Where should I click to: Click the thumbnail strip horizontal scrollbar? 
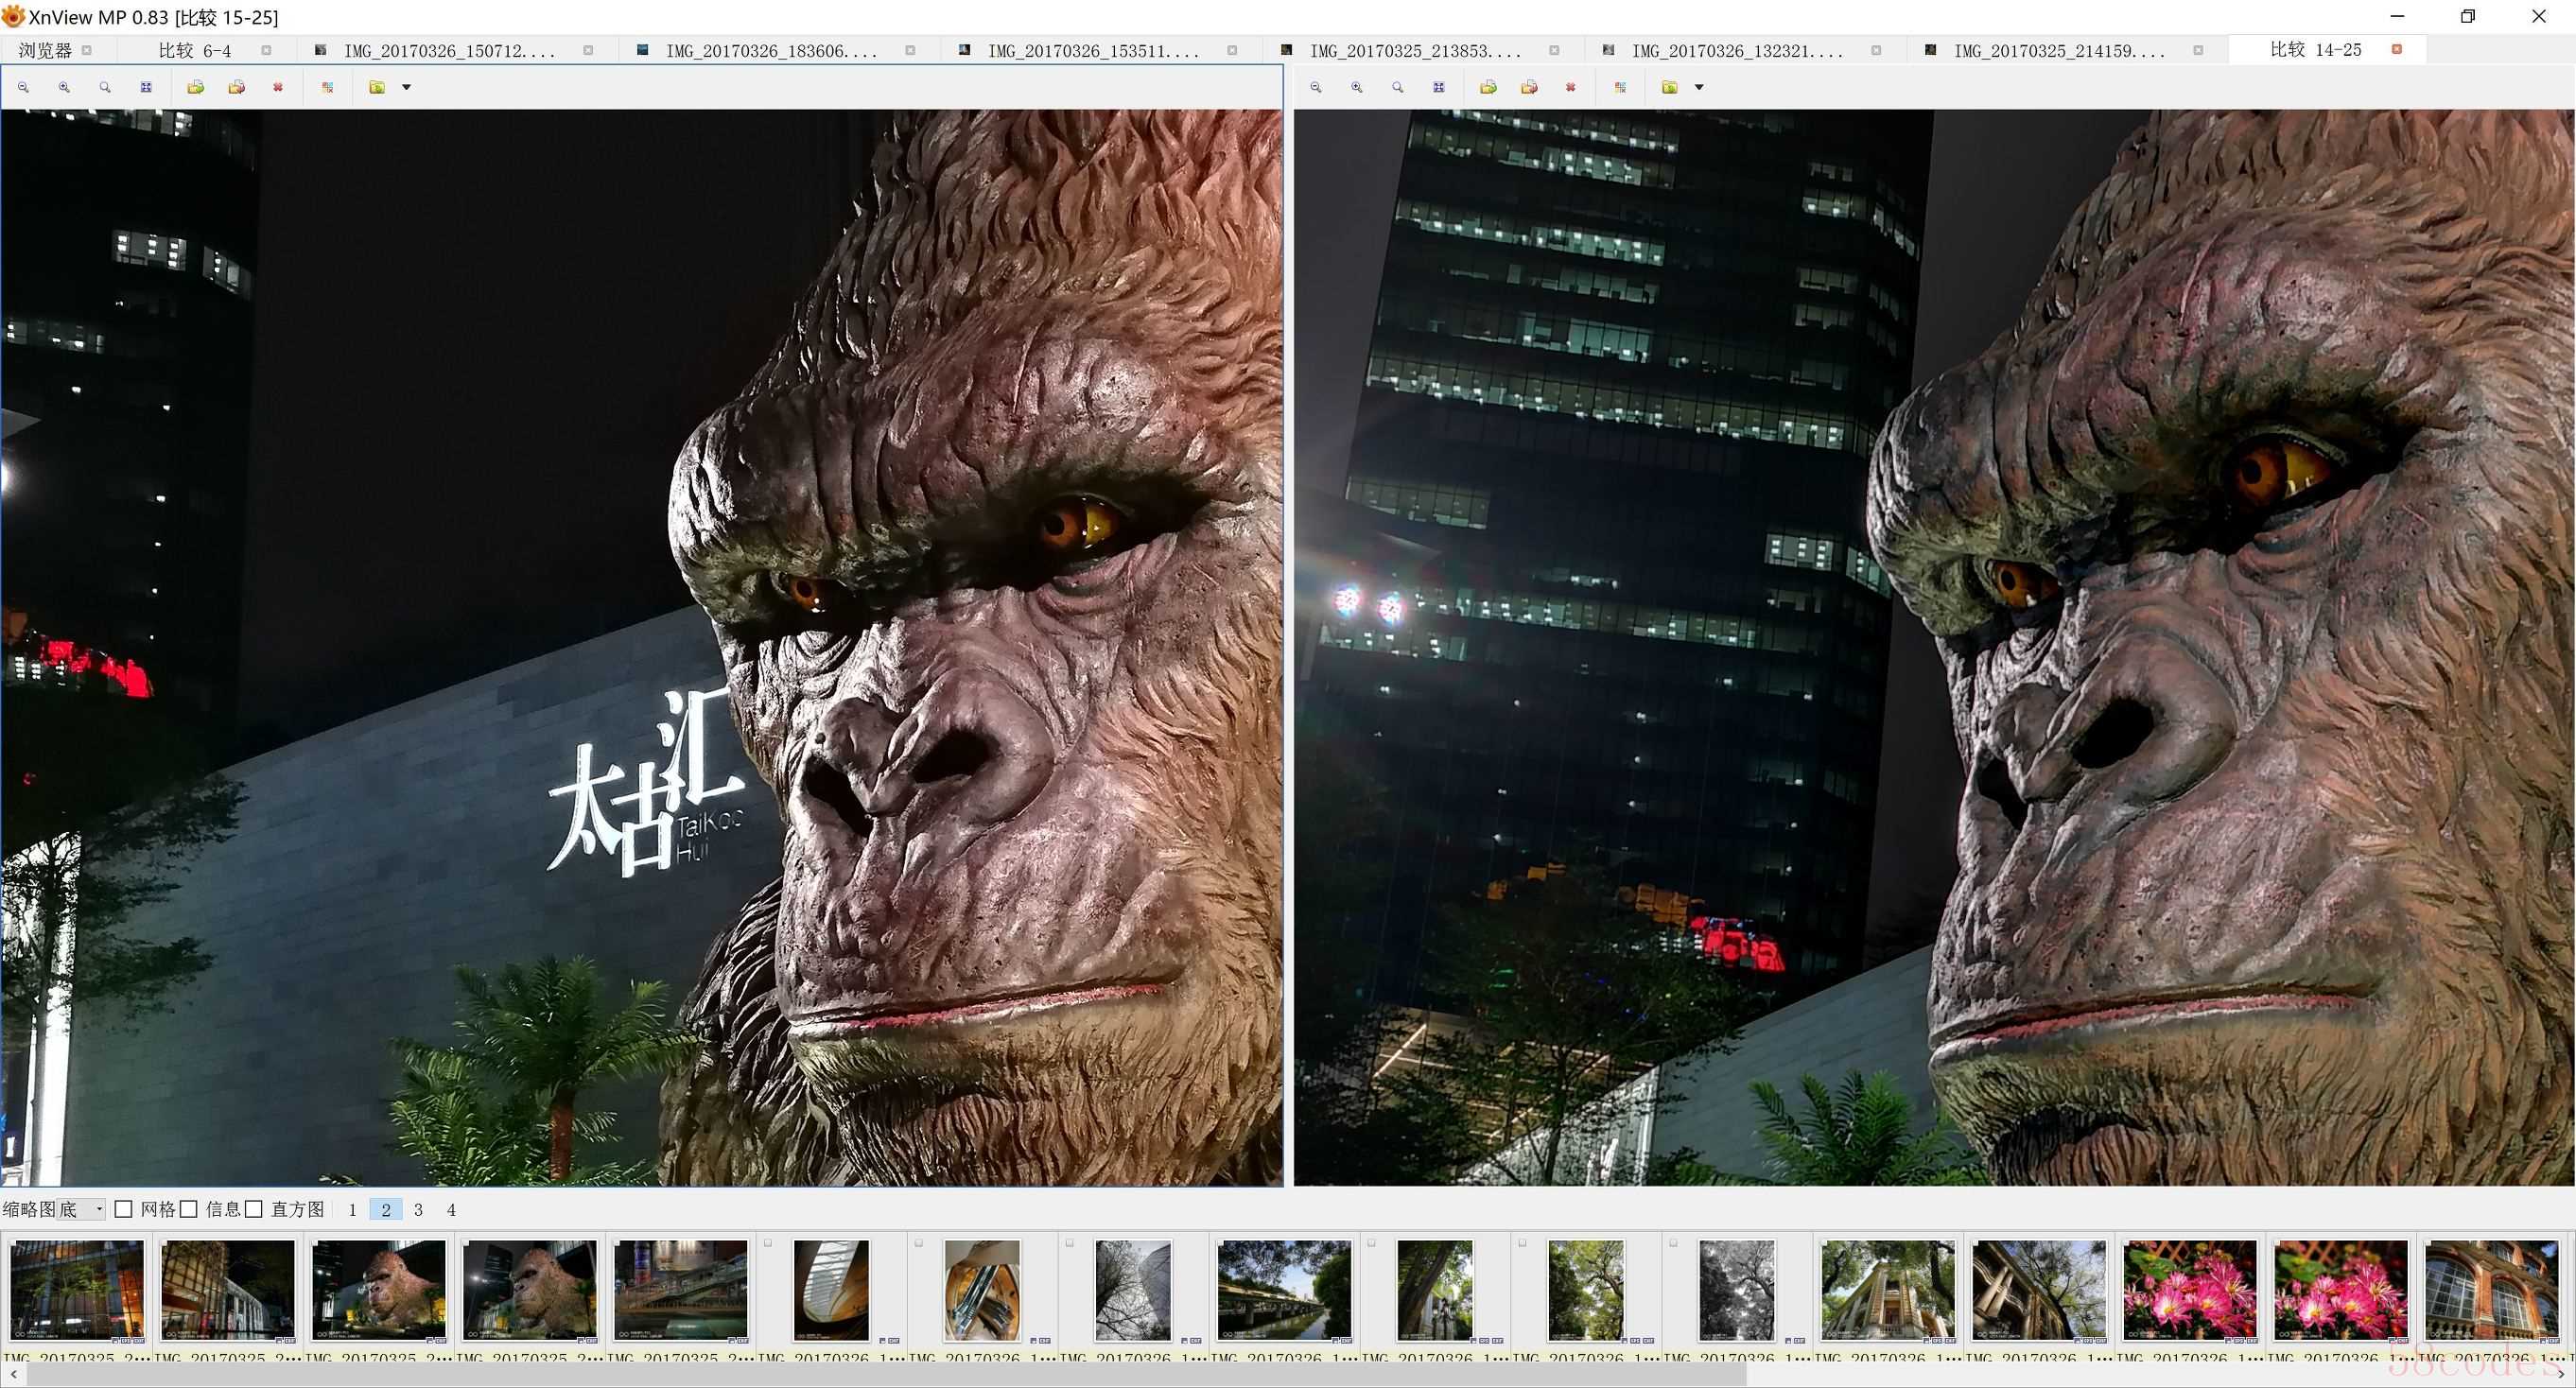[x=886, y=1376]
